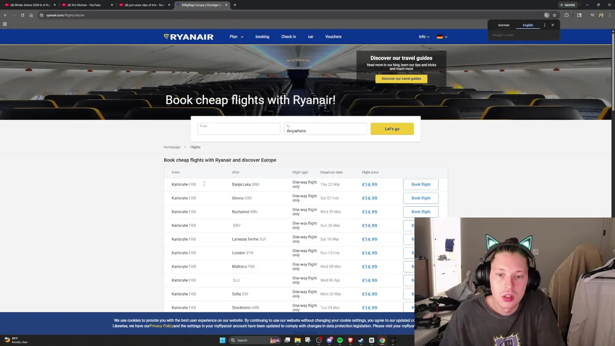Select the London STN destination
This screenshot has height=346, width=615.
pos(243,253)
